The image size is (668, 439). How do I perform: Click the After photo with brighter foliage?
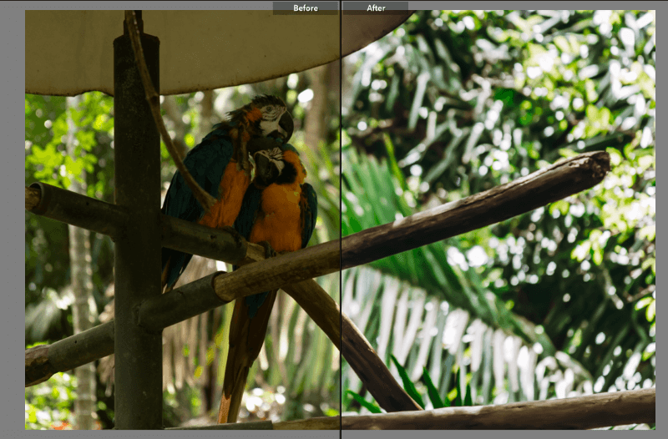coord(498,219)
